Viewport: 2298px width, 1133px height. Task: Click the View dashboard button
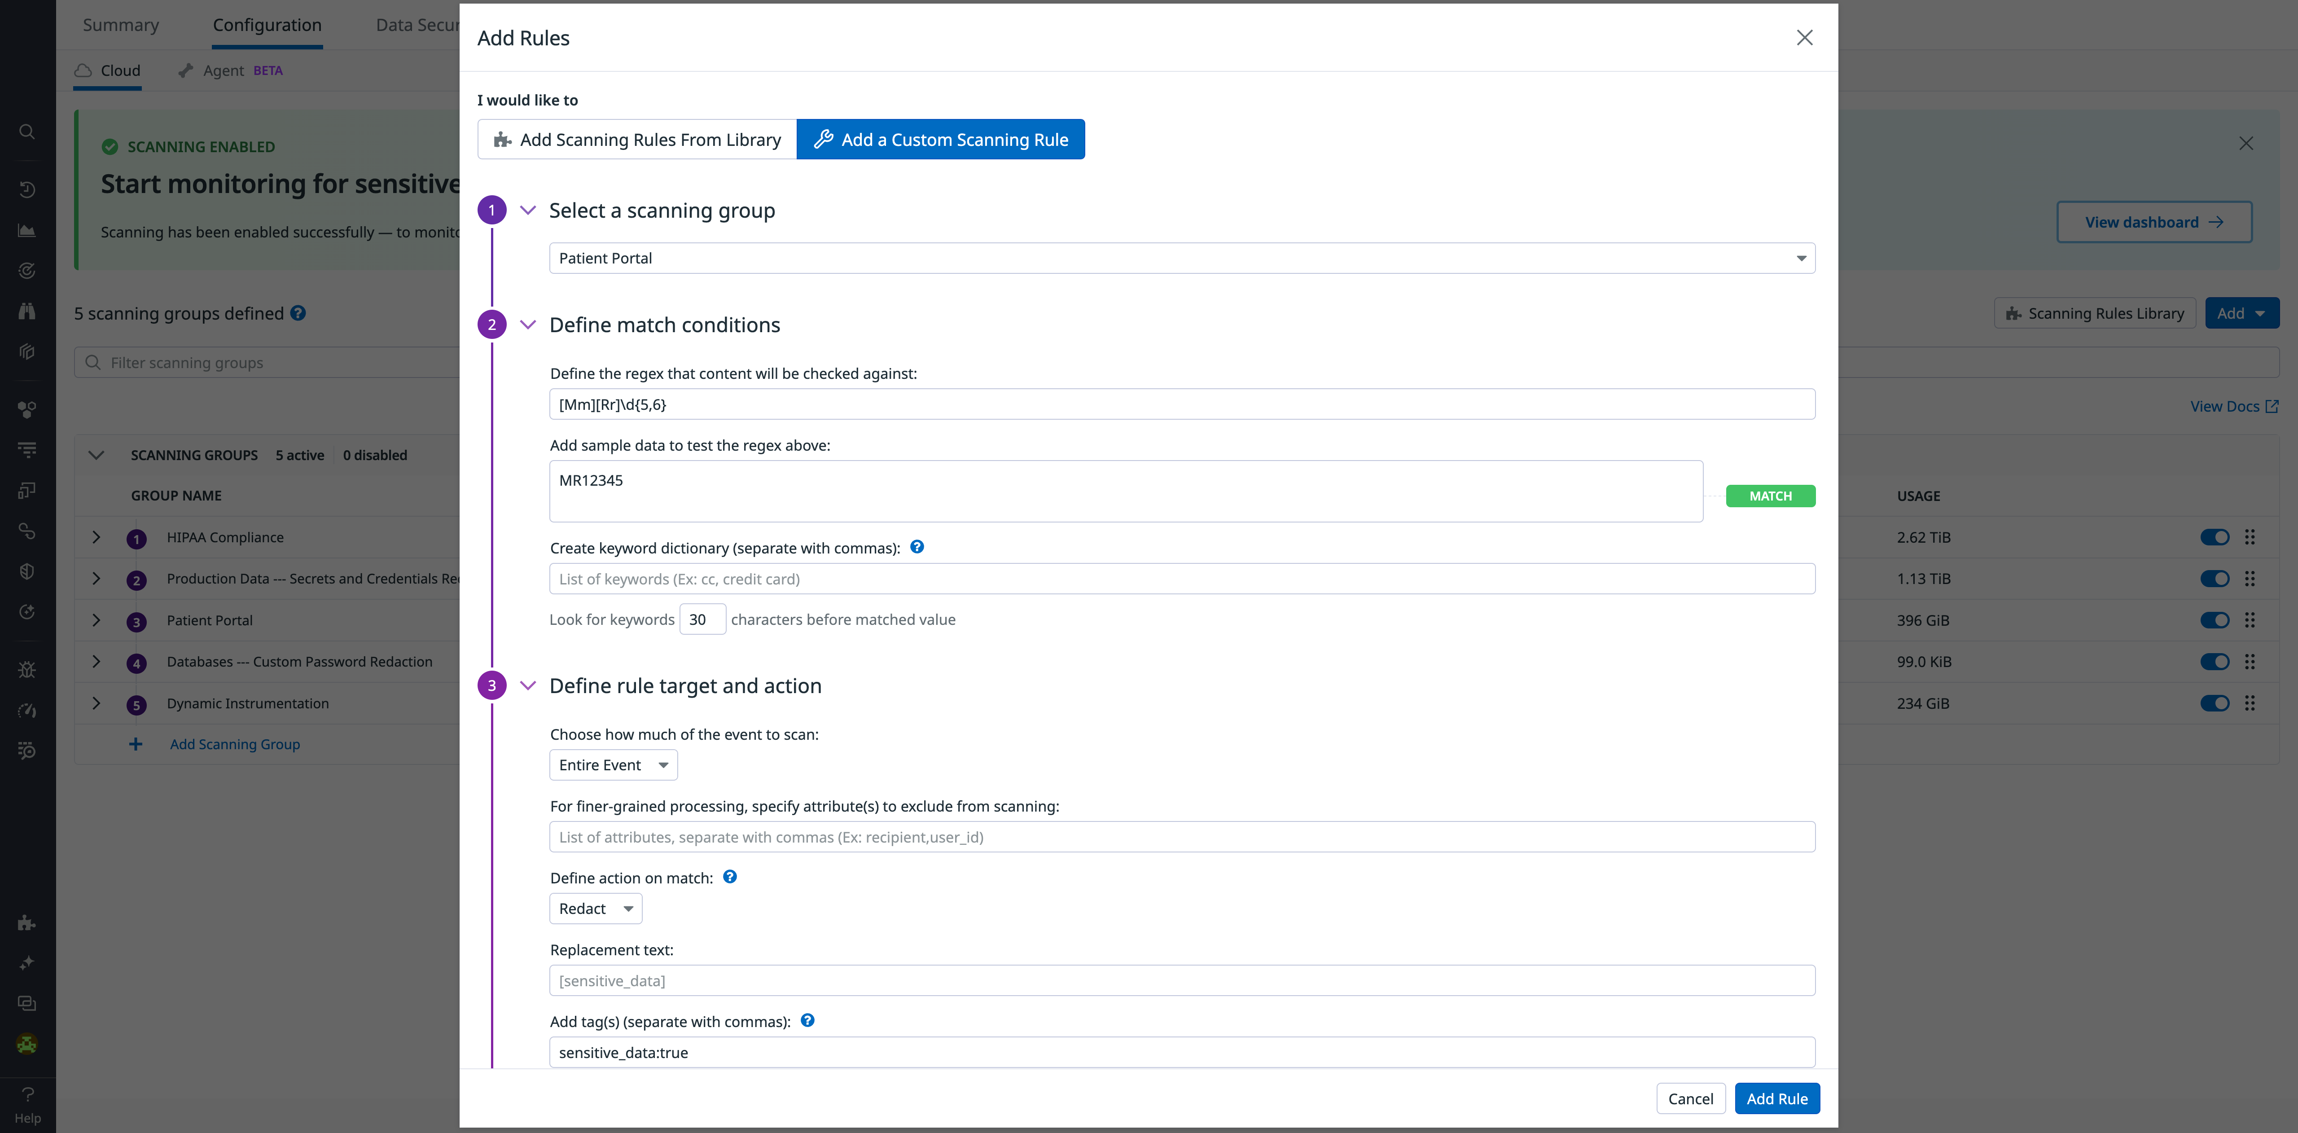point(2153,221)
